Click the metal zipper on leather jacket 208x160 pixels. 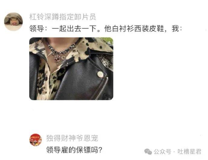(x=102, y=88)
